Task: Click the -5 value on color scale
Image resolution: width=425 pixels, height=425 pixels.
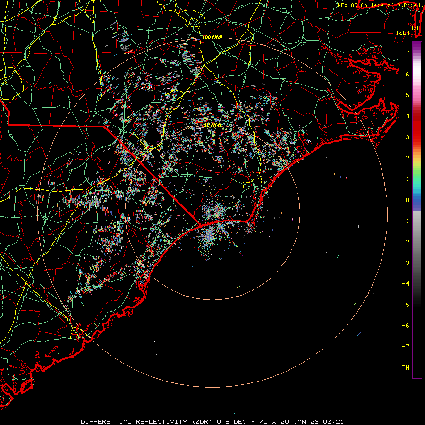Action: click(x=406, y=305)
